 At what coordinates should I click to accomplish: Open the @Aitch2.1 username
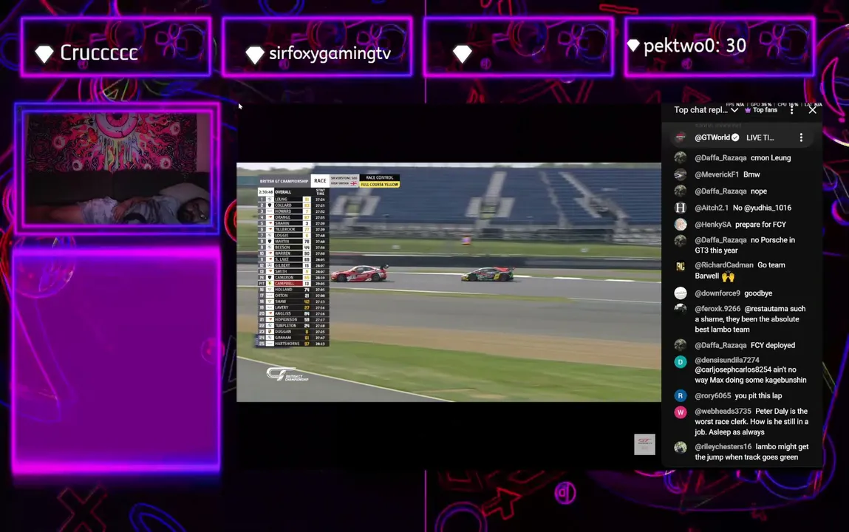(712, 208)
